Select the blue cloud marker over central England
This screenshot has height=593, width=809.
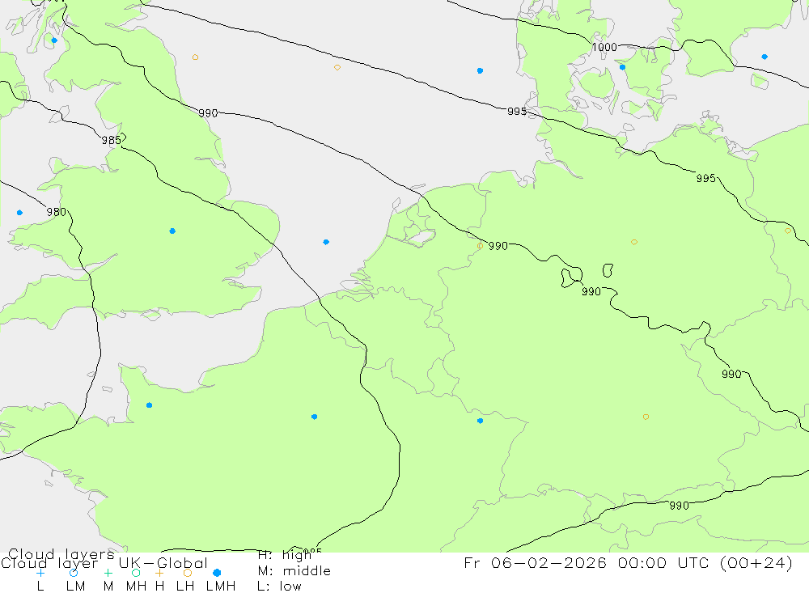(172, 231)
